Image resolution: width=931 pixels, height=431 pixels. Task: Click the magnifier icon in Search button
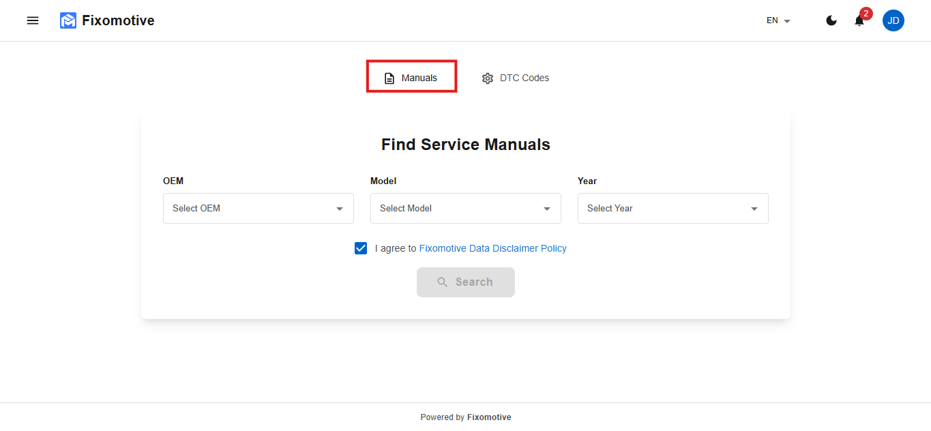[x=443, y=282]
